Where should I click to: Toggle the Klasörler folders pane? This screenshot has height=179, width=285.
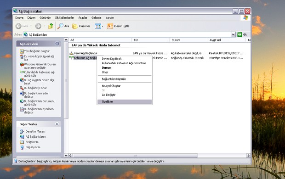point(81,26)
